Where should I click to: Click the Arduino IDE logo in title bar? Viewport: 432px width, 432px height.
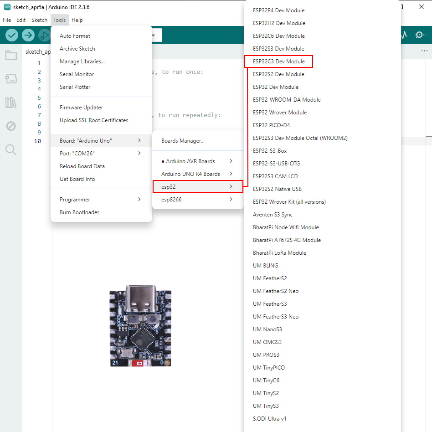tap(7, 7)
